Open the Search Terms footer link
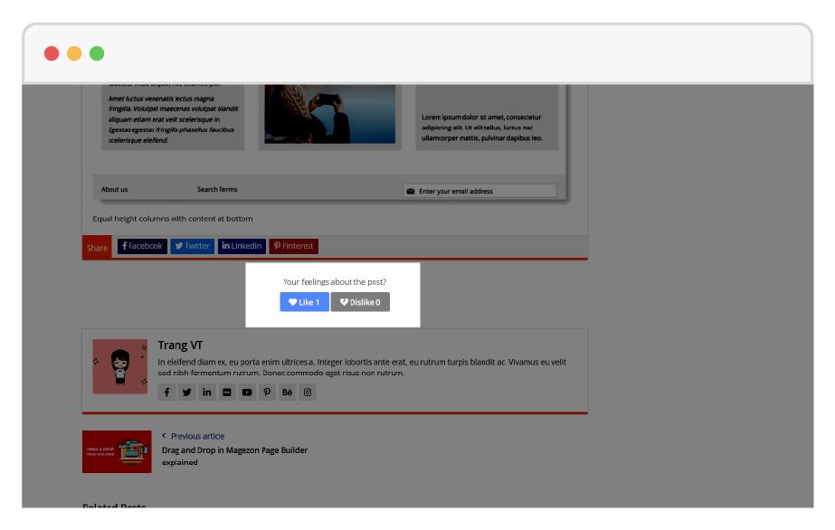This screenshot has width=835, height=530. (217, 190)
